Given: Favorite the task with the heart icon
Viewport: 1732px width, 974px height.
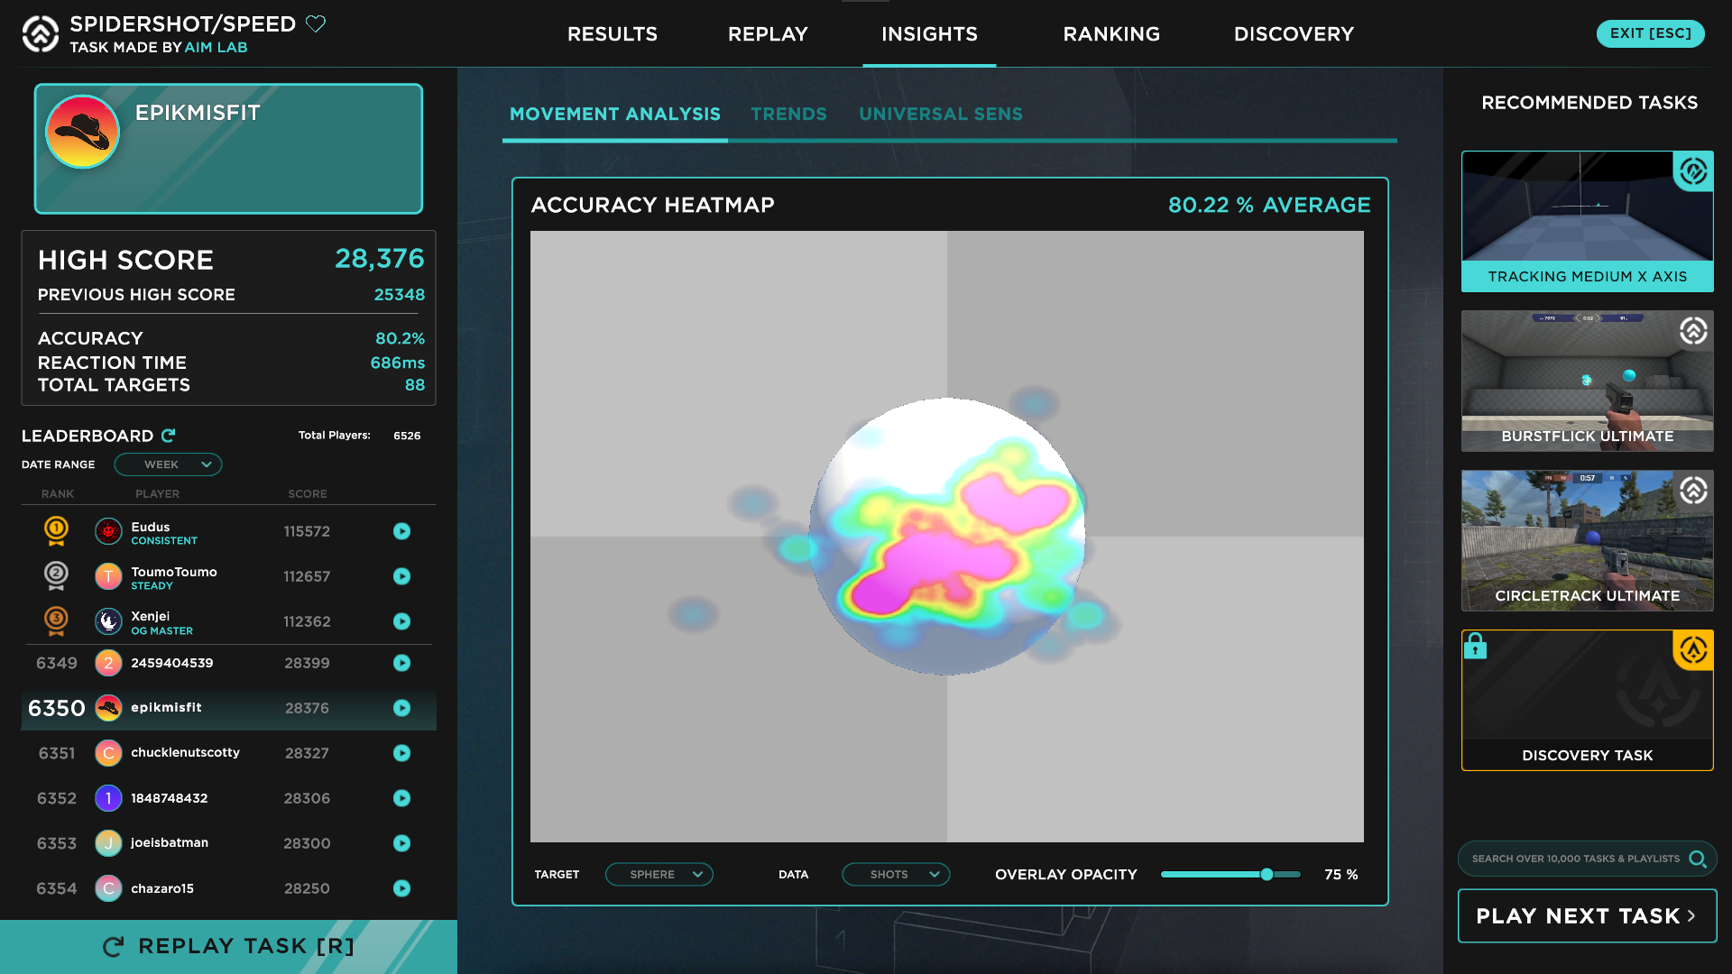Looking at the screenshot, I should pyautogui.click(x=316, y=23).
